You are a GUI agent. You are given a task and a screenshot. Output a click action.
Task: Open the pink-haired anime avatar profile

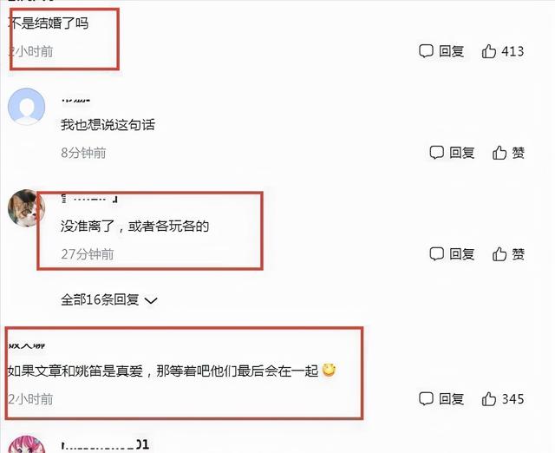pos(27,444)
